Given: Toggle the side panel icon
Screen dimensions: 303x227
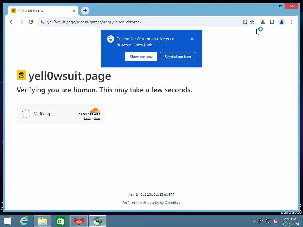Looking at the screenshot, I should tap(272, 22).
